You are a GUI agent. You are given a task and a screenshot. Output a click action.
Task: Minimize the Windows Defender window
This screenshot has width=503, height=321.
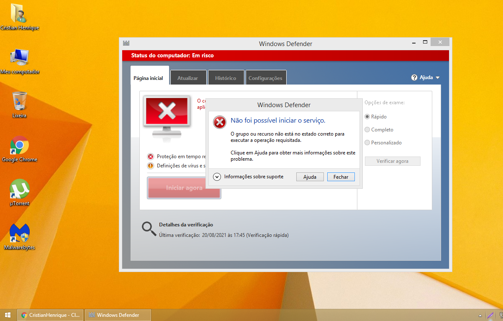tap(413, 42)
